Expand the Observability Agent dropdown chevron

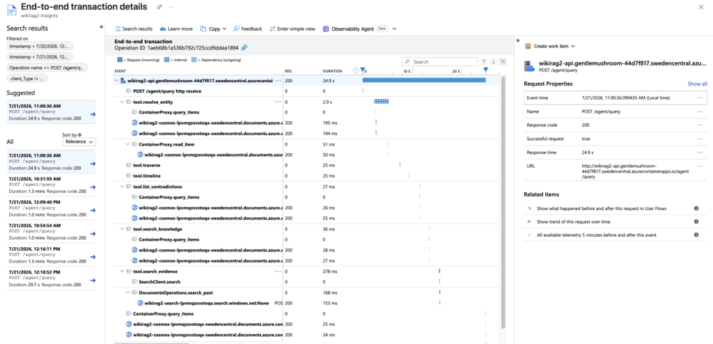394,29
